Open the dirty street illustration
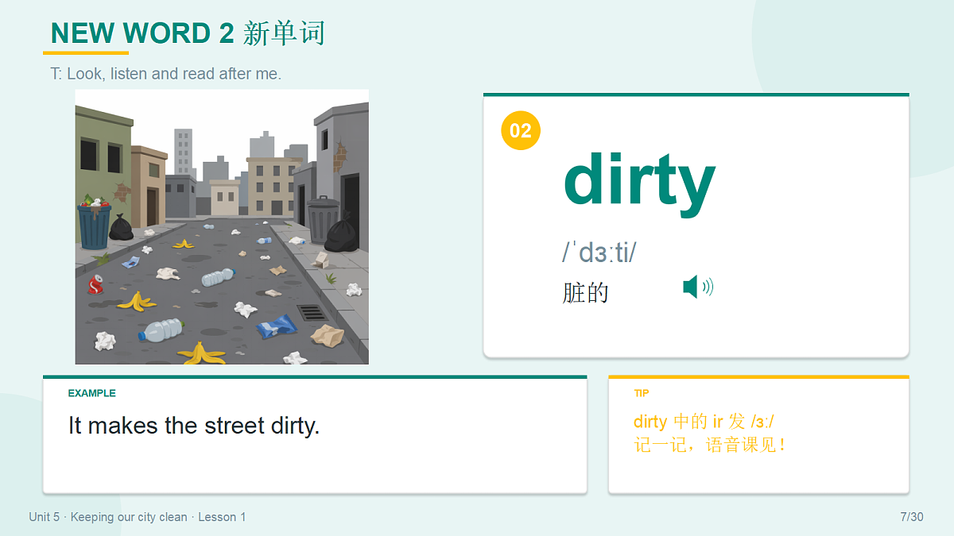This screenshot has height=536, width=954. [222, 226]
